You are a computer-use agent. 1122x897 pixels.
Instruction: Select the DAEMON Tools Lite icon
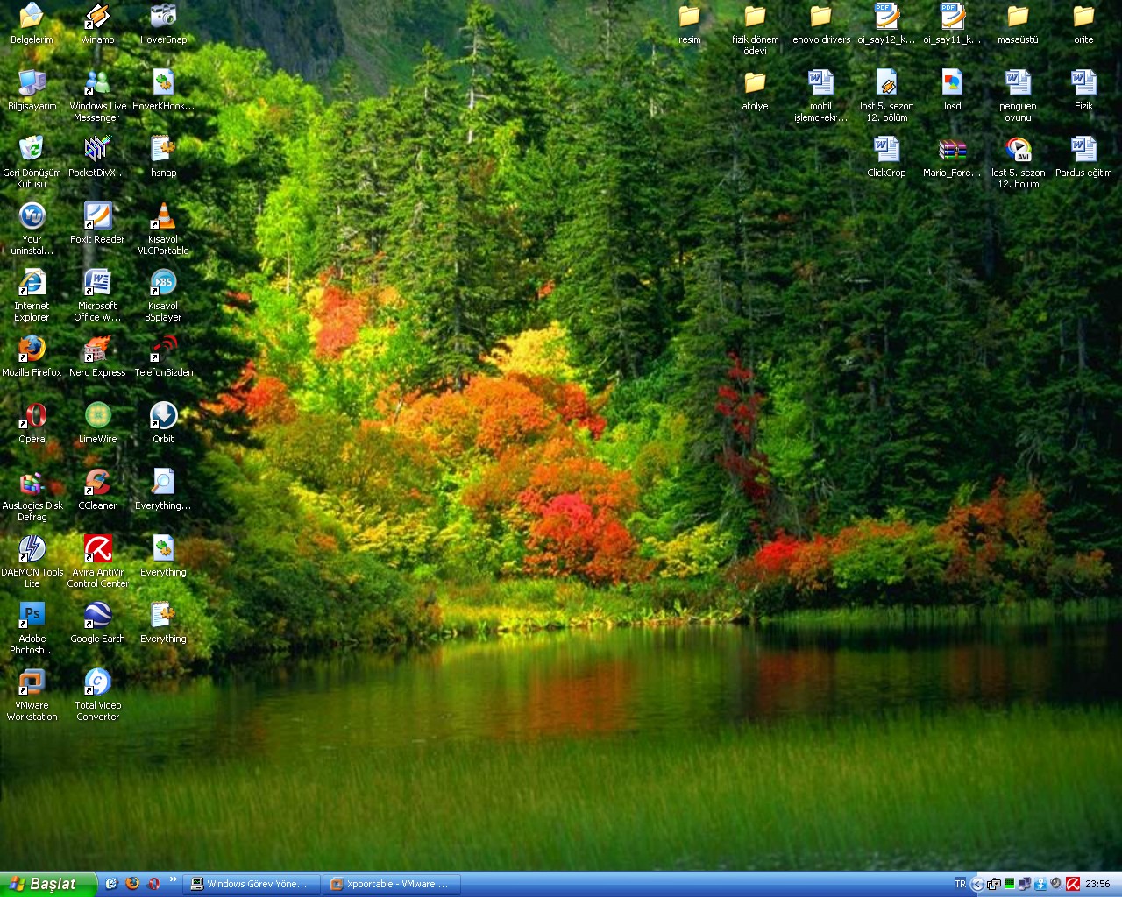click(32, 549)
